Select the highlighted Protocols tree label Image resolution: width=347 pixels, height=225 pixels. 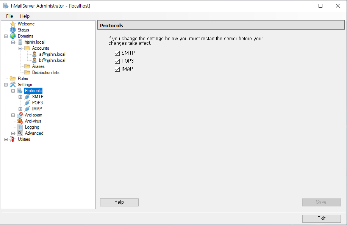33,90
